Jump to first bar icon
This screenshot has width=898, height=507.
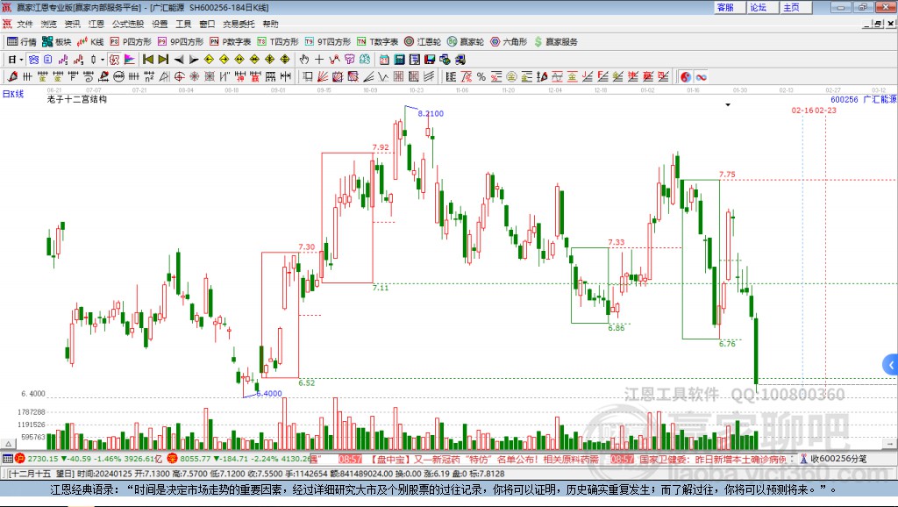point(147,60)
